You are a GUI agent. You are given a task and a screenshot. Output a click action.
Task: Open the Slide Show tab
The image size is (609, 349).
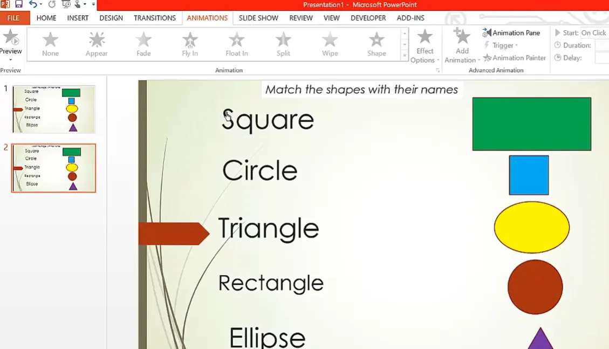click(x=258, y=18)
